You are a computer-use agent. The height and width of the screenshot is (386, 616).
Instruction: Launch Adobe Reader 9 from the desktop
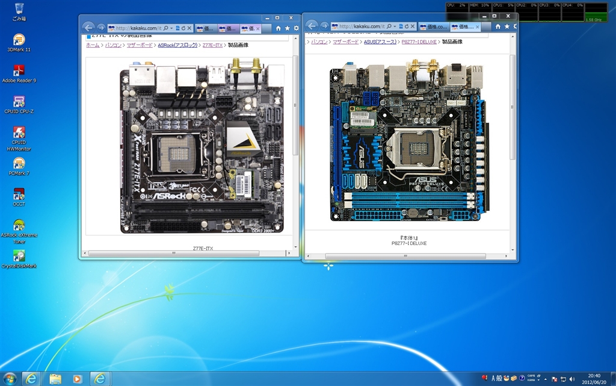19,73
